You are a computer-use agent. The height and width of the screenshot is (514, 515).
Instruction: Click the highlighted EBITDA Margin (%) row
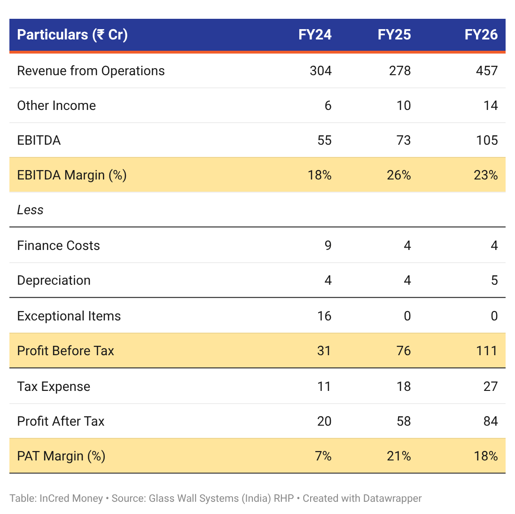(x=257, y=175)
